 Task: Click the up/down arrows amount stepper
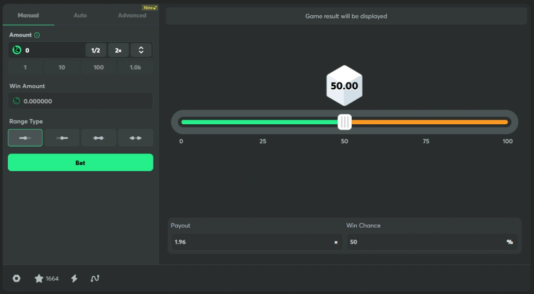pyautogui.click(x=141, y=50)
